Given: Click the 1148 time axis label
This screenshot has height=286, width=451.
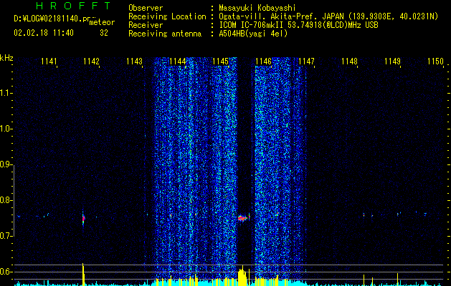Looking at the screenshot, I should 349,61.
